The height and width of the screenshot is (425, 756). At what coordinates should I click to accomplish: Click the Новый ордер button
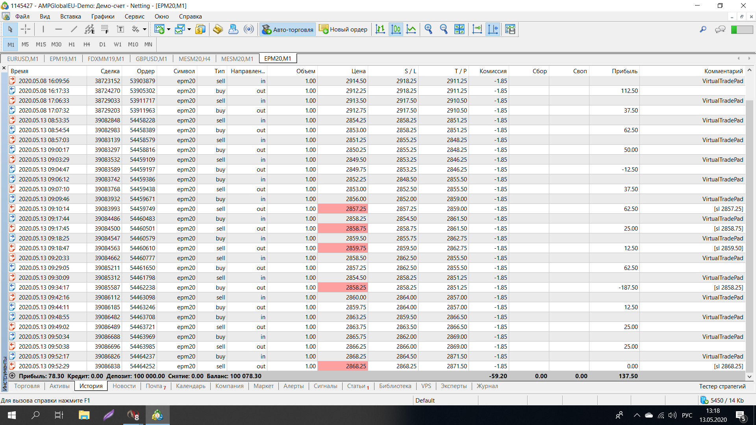[x=343, y=29]
